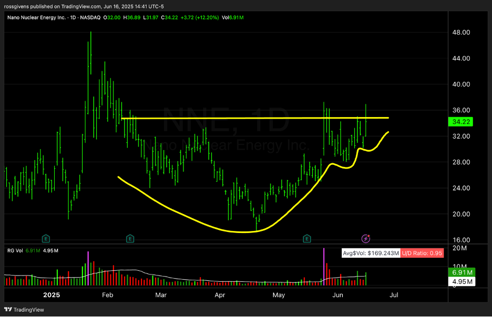This screenshot has width=492, height=317.
Task: Click the 32.00 price axis label
Action: tap(461, 136)
